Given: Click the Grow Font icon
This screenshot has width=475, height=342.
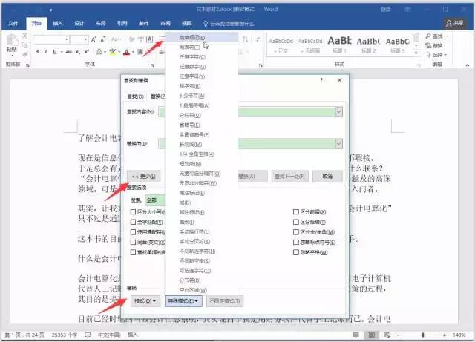Looking at the screenshot, I should (94, 39).
